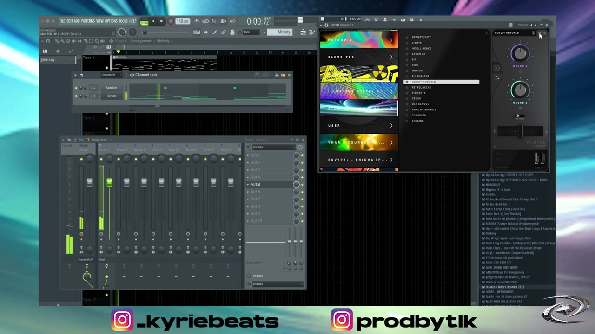595x334 pixels.
Task: Open the EDIT menu
Action: [69, 21]
